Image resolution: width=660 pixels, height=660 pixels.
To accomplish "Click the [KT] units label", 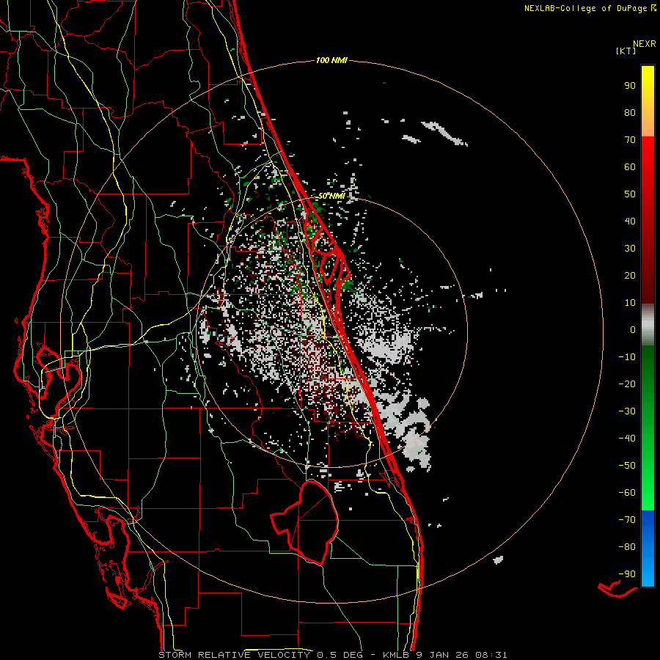I will [626, 51].
